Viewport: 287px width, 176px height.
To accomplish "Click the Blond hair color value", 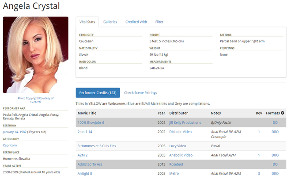I will pyautogui.click(x=83, y=68).
